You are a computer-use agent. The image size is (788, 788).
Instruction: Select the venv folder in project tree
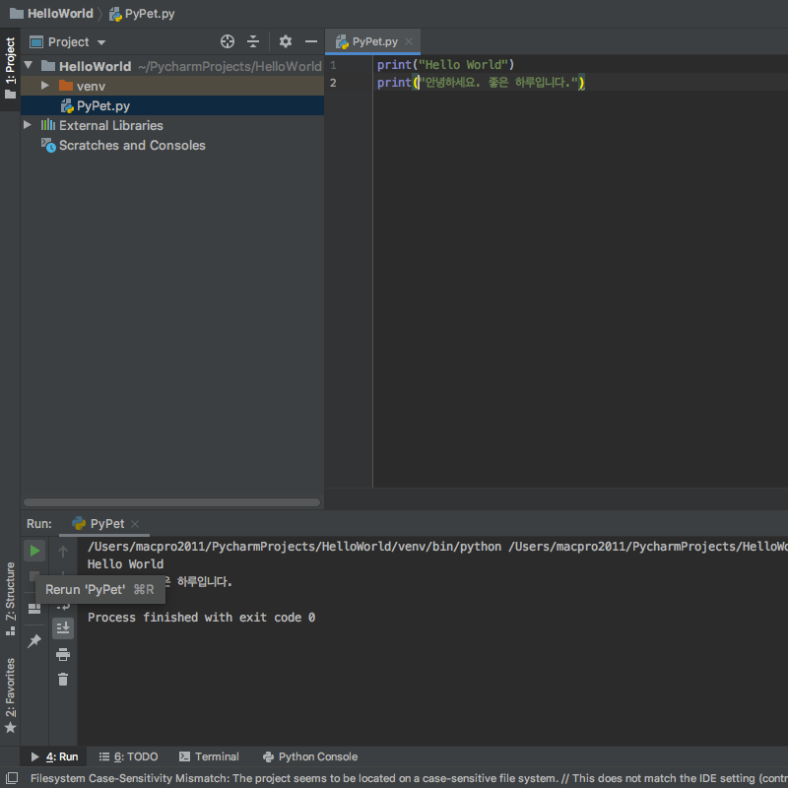(171, 86)
